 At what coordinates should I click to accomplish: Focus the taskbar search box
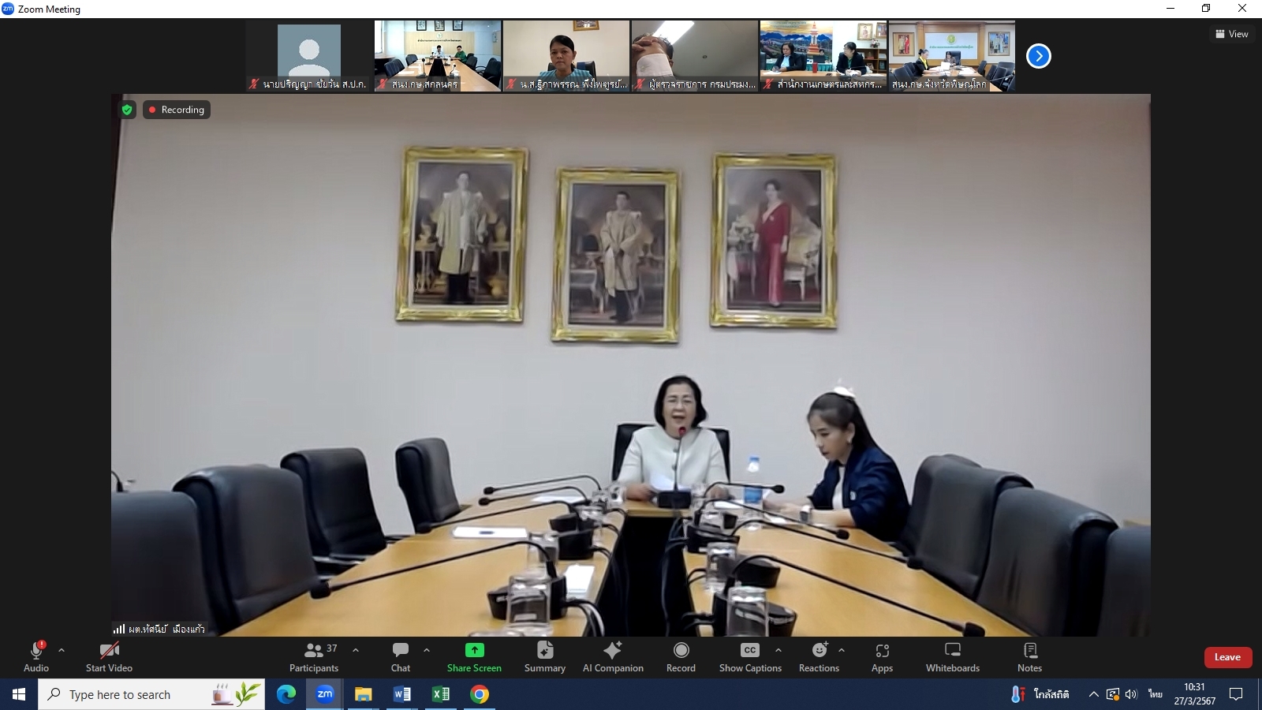(x=151, y=694)
